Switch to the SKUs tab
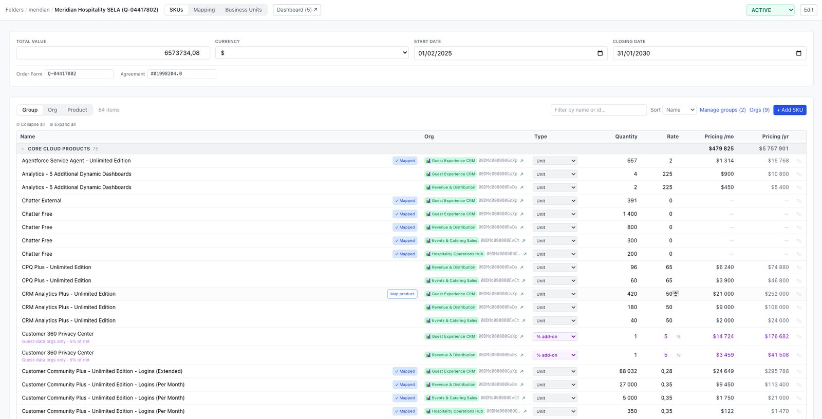 click(x=176, y=10)
